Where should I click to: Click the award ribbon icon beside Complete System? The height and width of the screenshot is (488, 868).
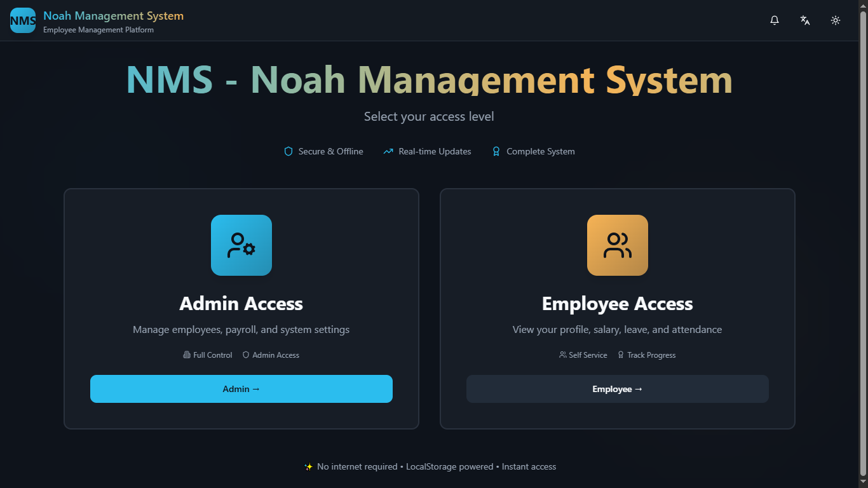[496, 151]
